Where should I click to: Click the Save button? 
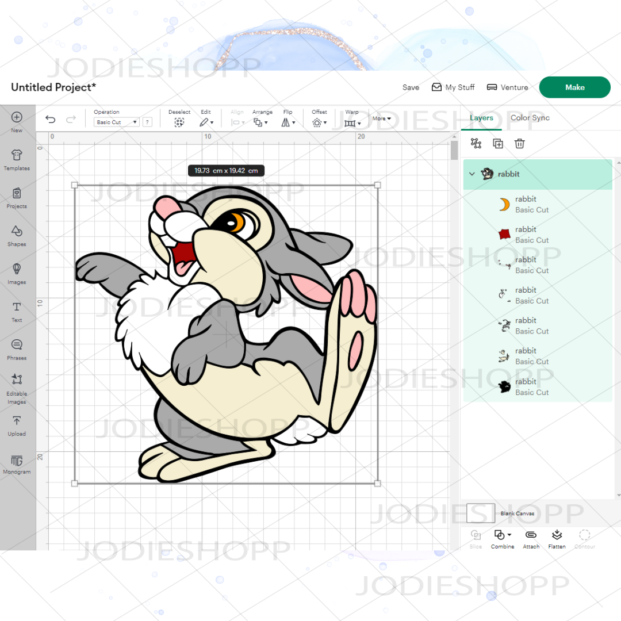[411, 87]
